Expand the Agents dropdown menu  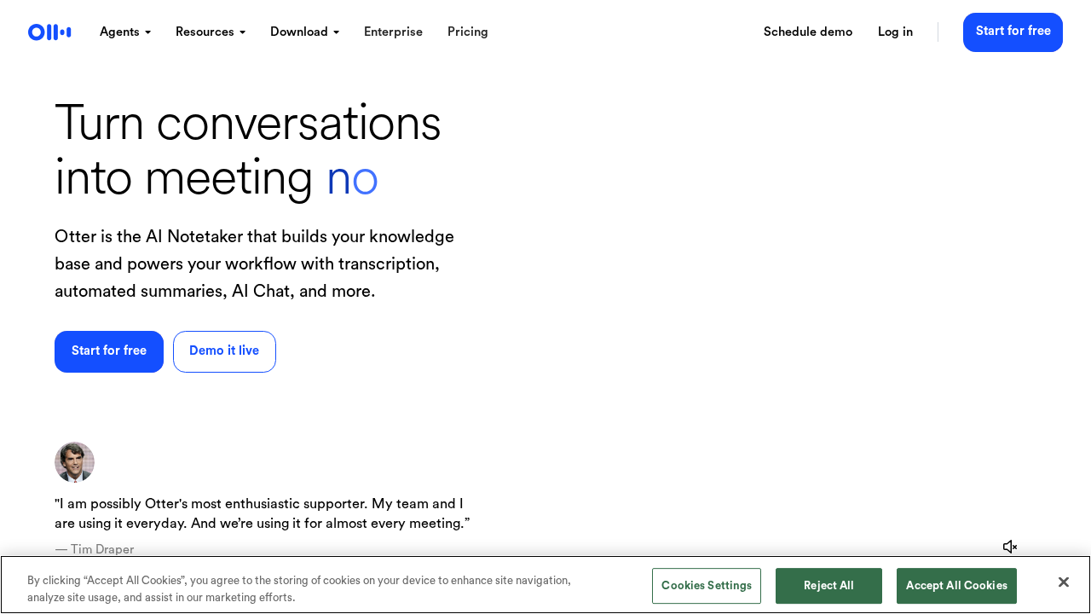(x=125, y=32)
